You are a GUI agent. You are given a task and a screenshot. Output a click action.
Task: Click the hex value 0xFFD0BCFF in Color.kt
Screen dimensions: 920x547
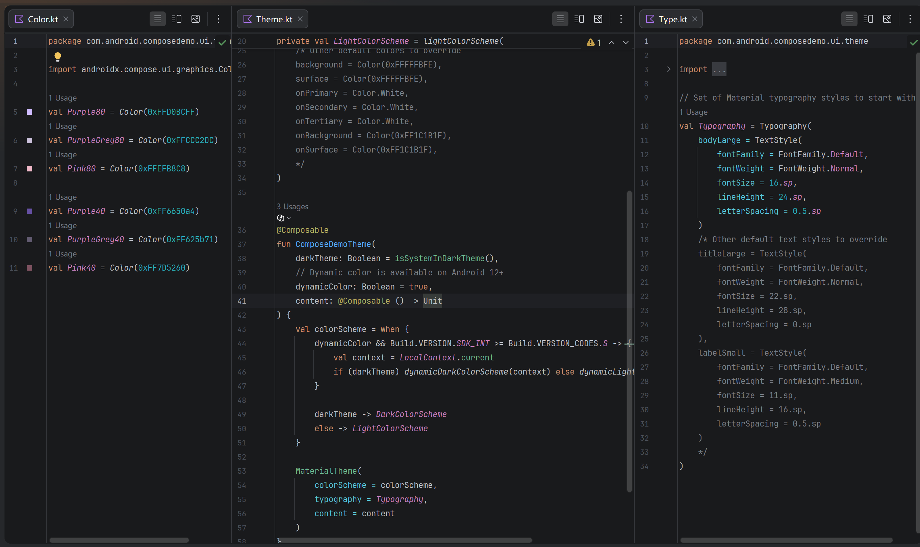171,112
